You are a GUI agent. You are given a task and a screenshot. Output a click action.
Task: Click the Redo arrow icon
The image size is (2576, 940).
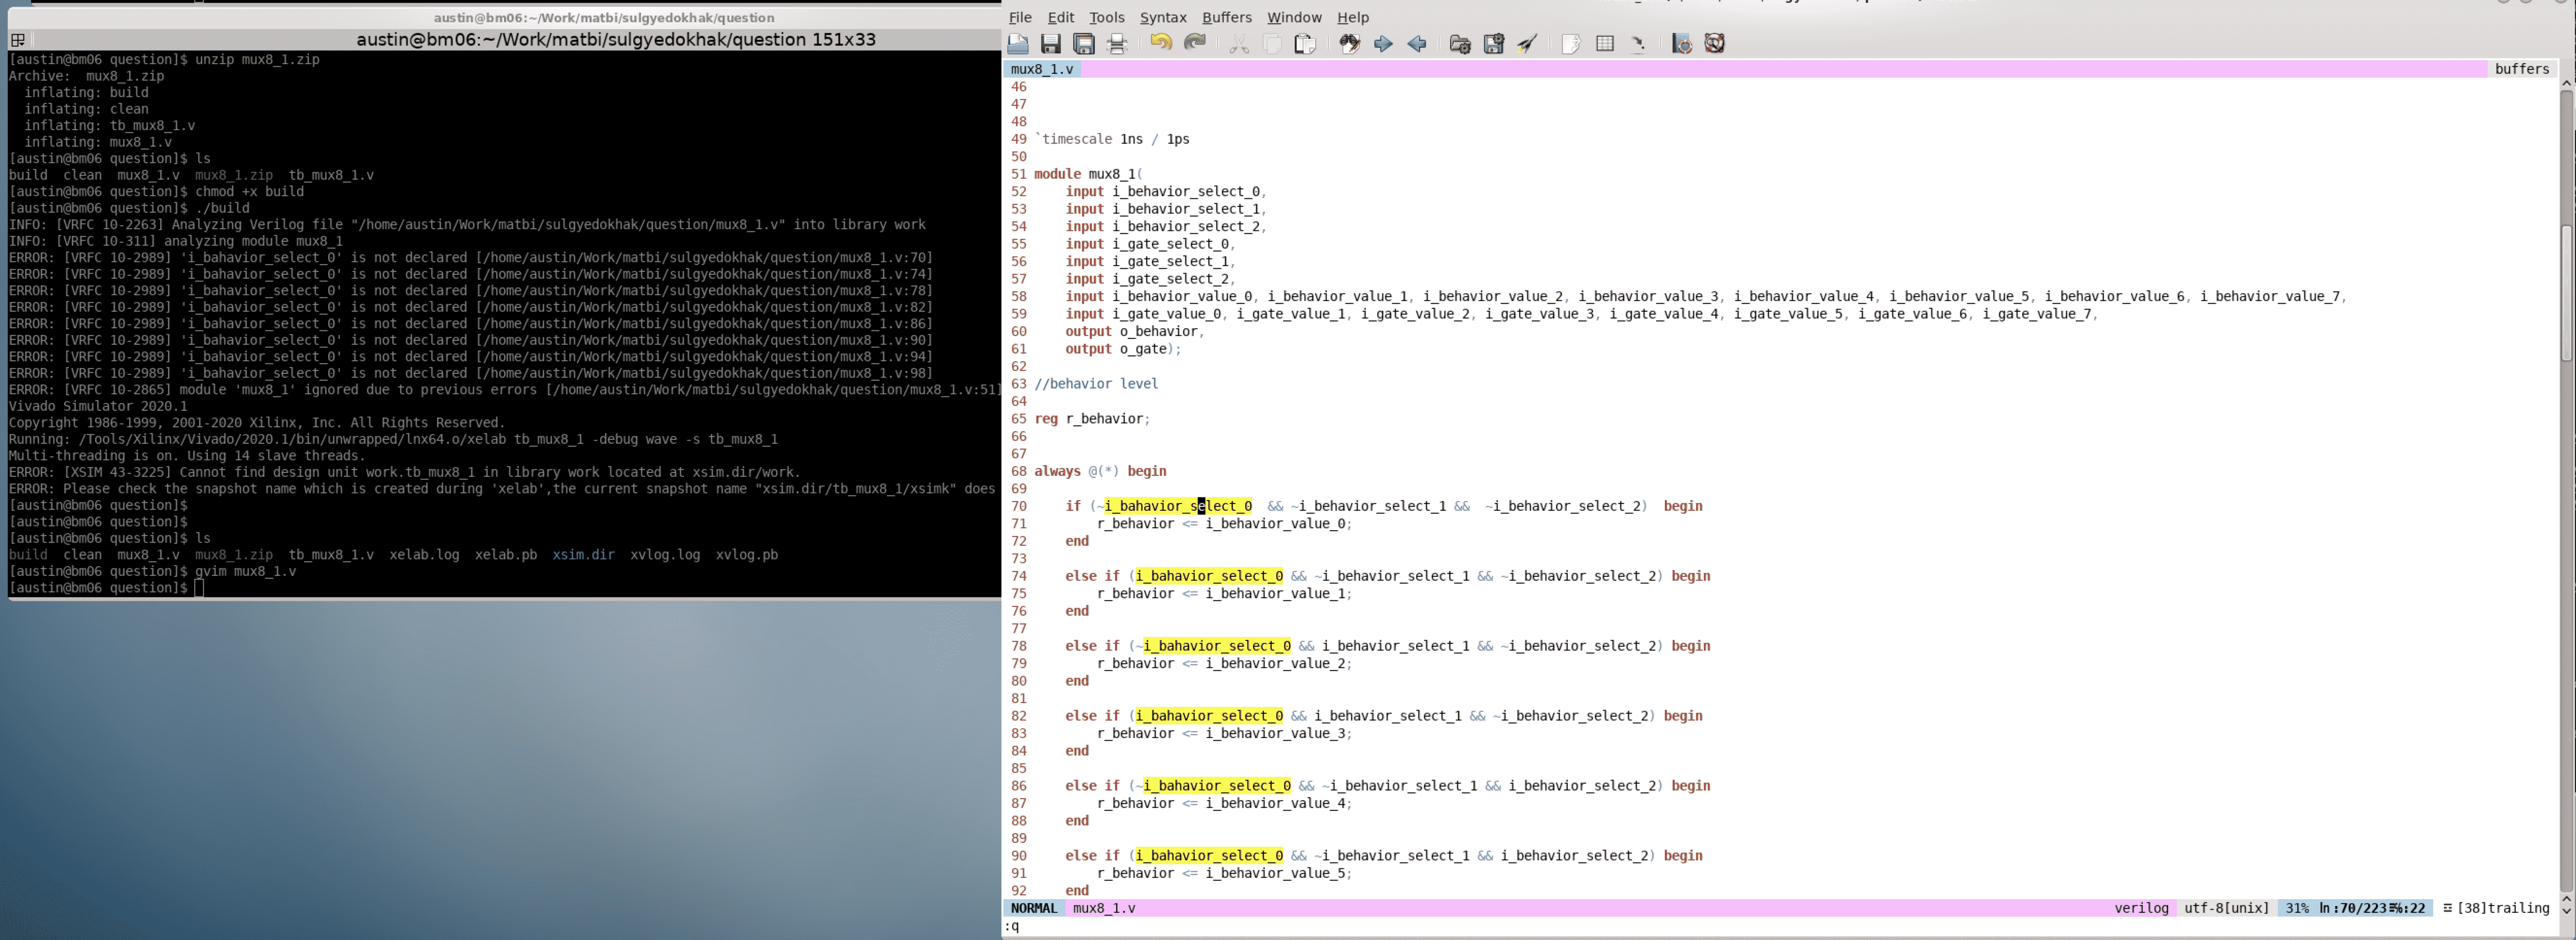(x=1195, y=43)
